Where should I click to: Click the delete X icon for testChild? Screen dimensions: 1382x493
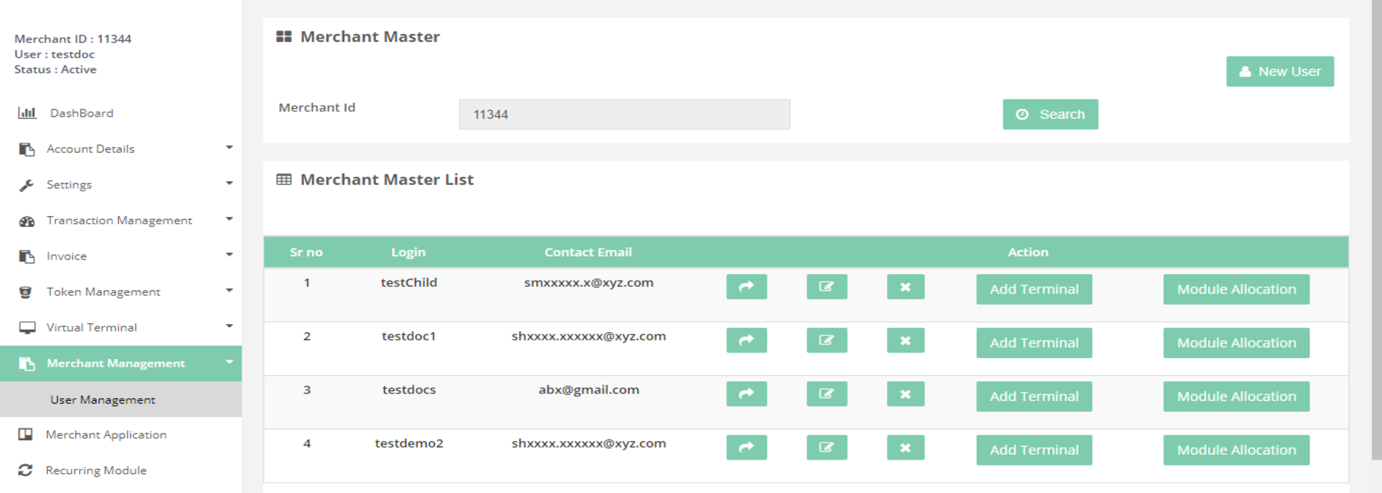(x=905, y=287)
